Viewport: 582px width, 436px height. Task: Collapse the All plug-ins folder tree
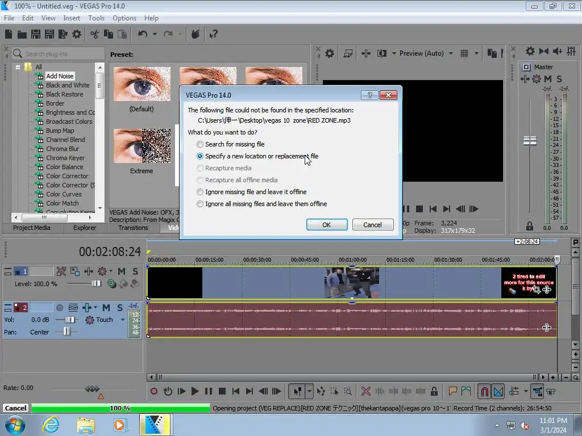coord(18,67)
